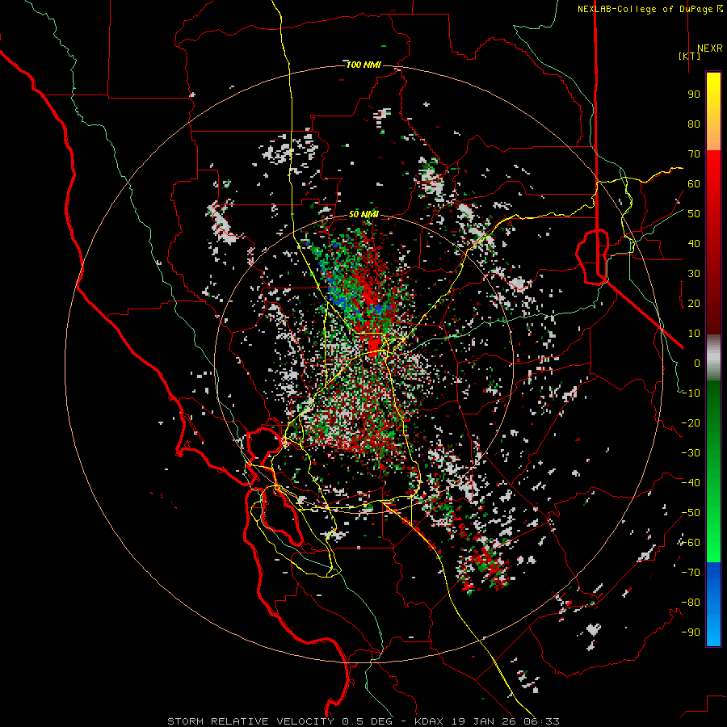Click the 50 value on velocity scale
The height and width of the screenshot is (727, 727).
(694, 214)
